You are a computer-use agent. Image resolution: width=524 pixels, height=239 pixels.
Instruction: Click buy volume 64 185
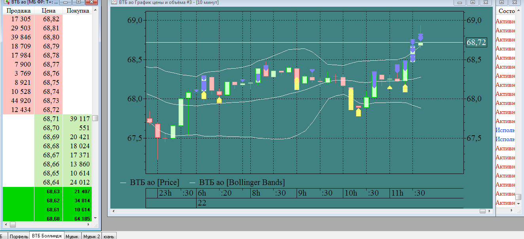pos(78,218)
